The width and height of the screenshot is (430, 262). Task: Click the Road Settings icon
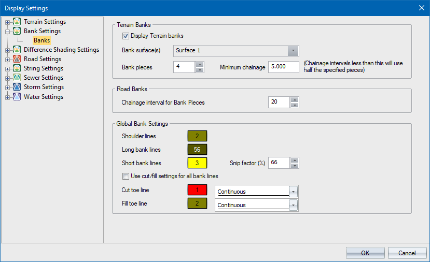pos(17,59)
